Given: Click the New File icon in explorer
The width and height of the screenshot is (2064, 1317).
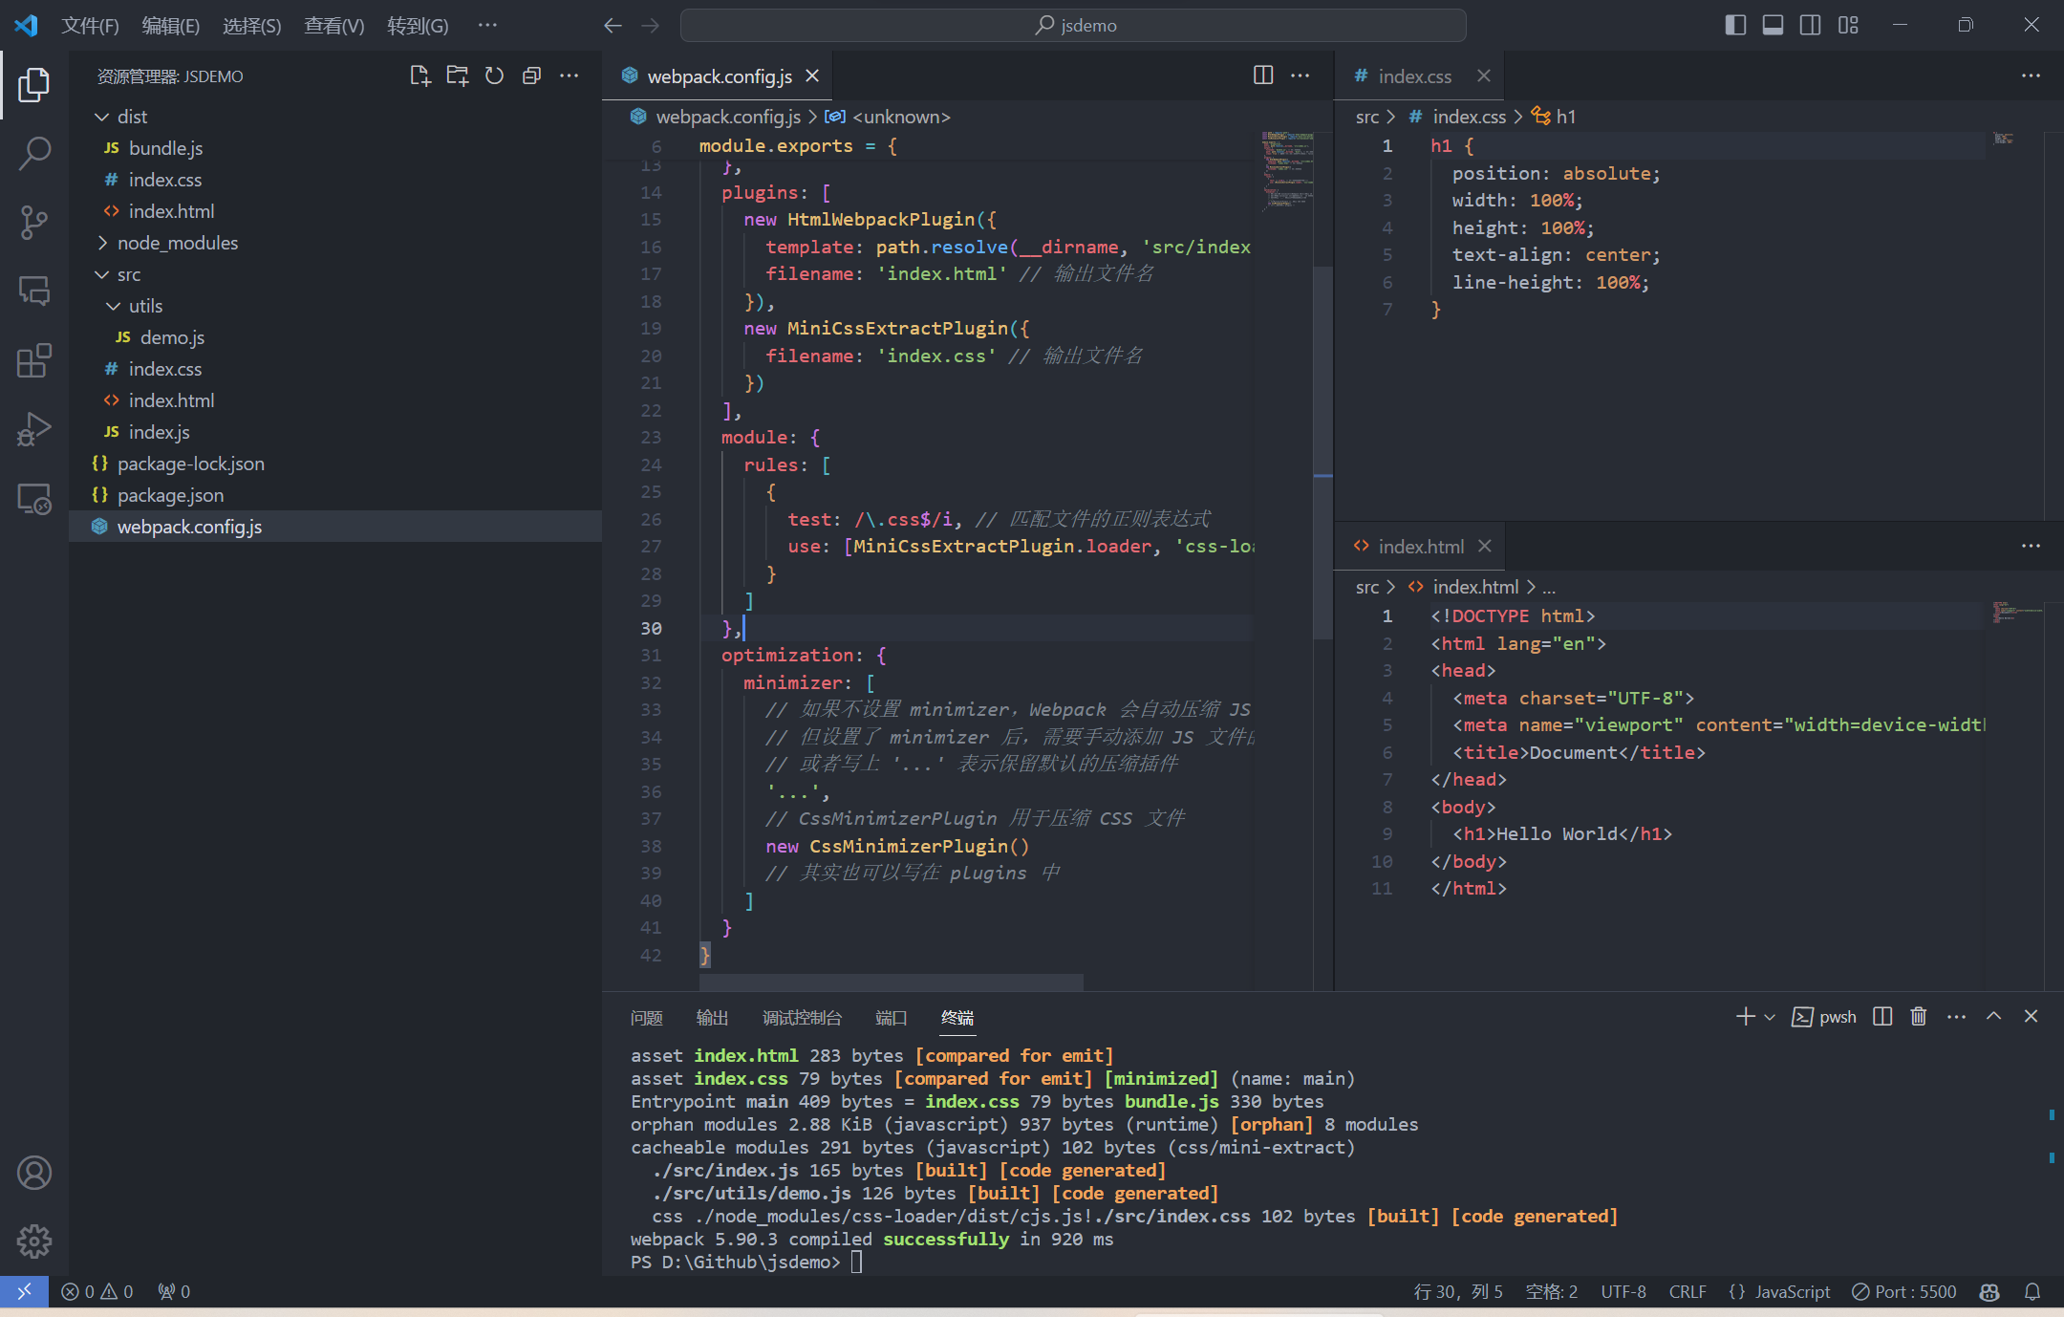Looking at the screenshot, I should 419,76.
